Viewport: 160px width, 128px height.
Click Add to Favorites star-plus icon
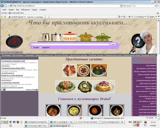(x=5, y=17)
